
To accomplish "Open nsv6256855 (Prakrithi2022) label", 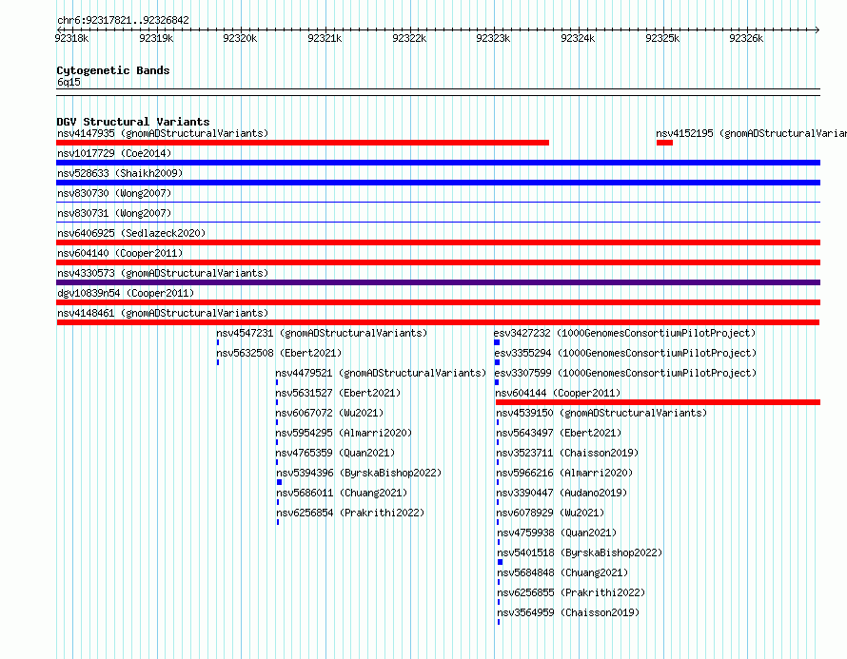I will click(572, 592).
